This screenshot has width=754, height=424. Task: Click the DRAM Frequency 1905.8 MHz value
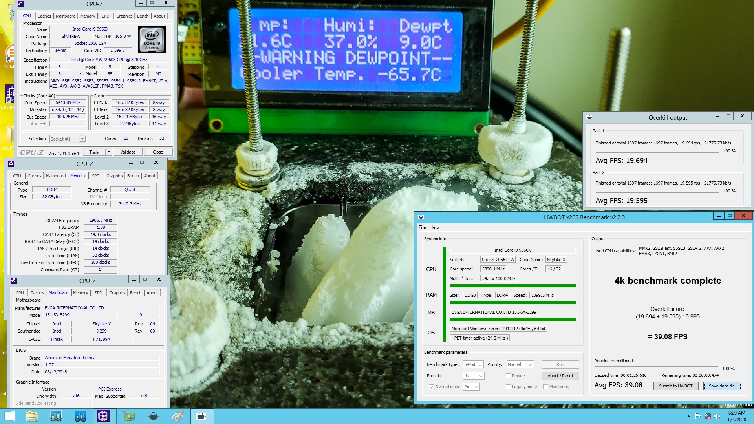[101, 220]
